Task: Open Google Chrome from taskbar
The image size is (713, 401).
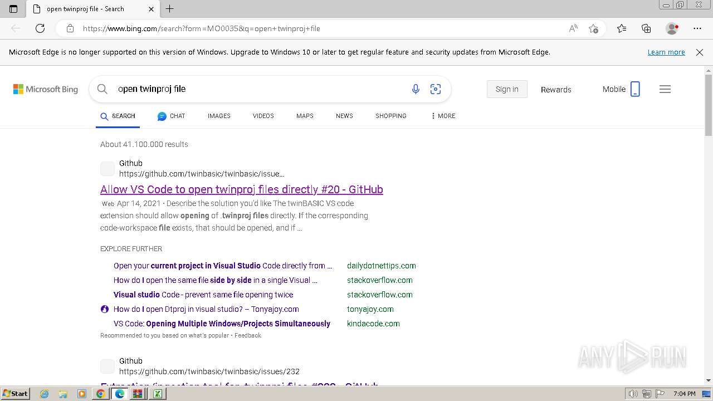Action: coord(100,394)
